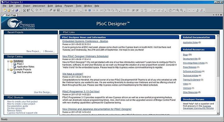Click the New Project... link
This screenshot has width=224, height=122.
tap(33, 51)
